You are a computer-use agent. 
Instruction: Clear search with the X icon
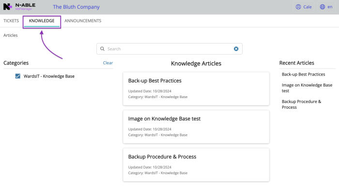tap(236, 49)
